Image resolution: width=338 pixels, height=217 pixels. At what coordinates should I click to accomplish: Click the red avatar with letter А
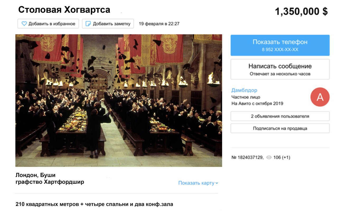tap(320, 97)
